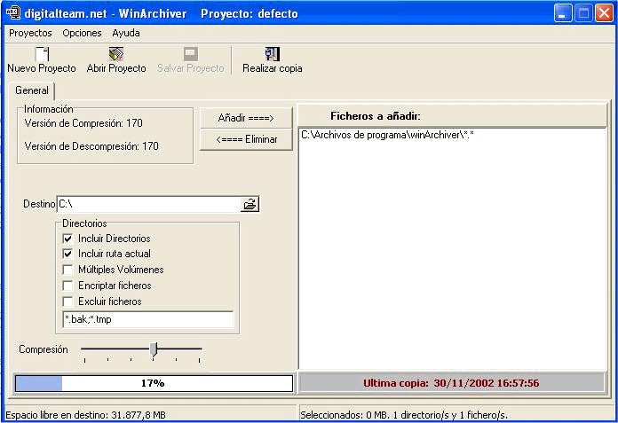Uncheck Incluir Directorios checkbox
The image size is (618, 423).
pos(67,239)
